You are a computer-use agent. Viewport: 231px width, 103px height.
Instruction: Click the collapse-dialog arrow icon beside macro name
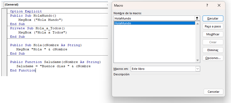pyautogui.click(x=197, y=18)
